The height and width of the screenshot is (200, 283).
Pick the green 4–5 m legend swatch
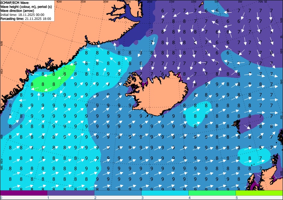(x=212, y=193)
